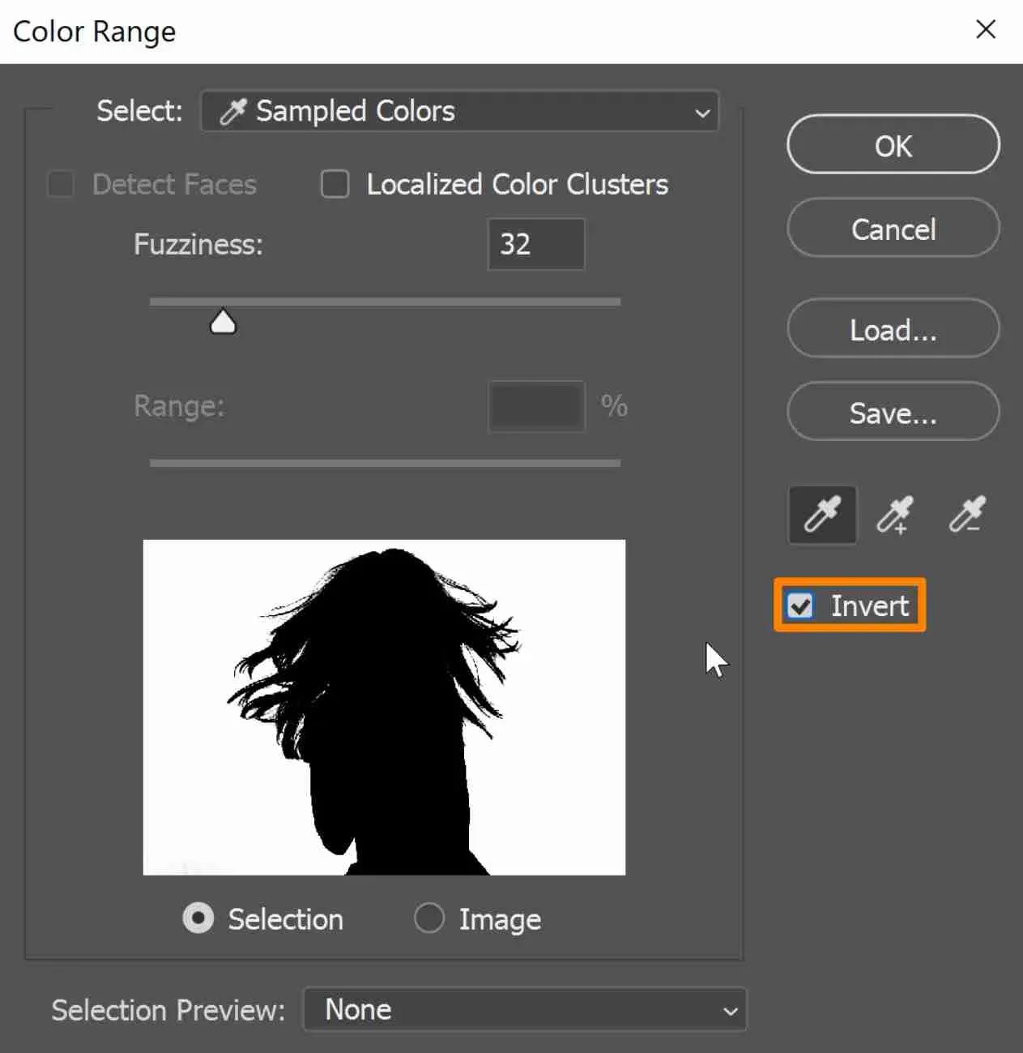Open the Select Sampled Colors dropdown
The height and width of the screenshot is (1053, 1023).
click(x=459, y=111)
